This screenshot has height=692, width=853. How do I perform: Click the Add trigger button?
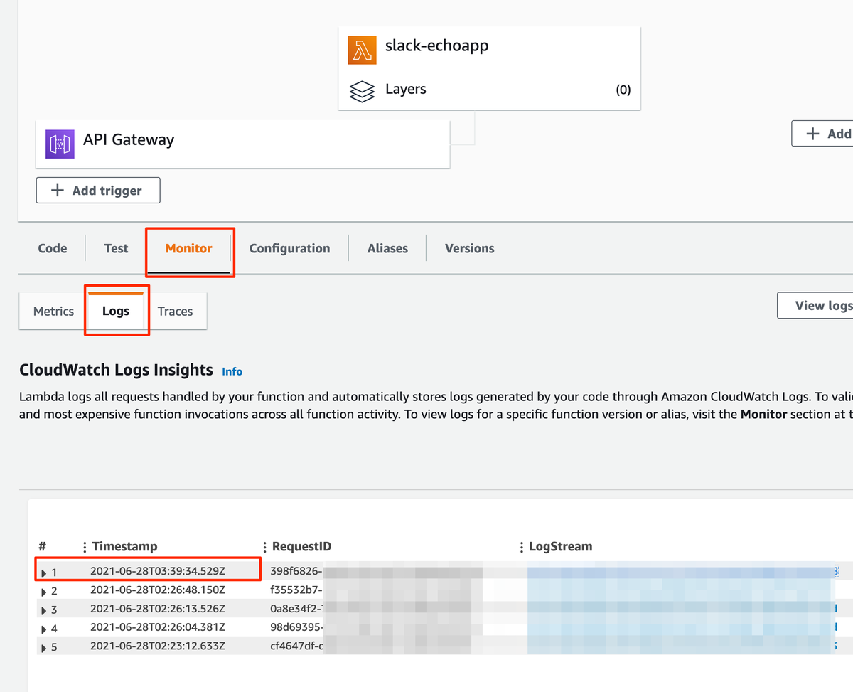click(98, 191)
